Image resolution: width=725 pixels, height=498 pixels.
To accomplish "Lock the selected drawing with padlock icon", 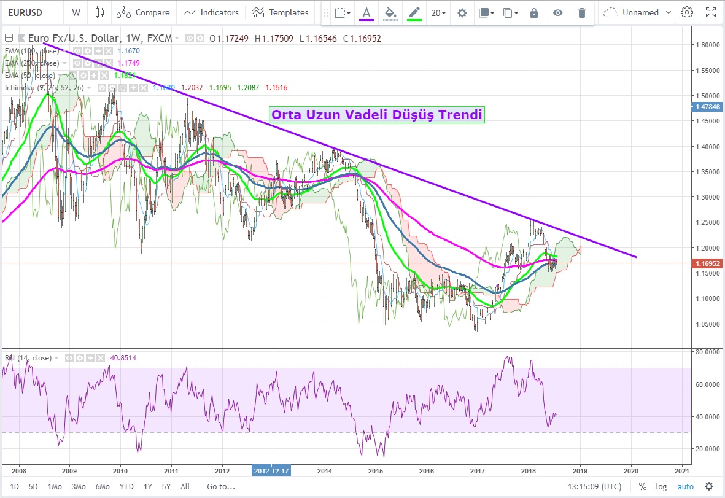I will [534, 12].
